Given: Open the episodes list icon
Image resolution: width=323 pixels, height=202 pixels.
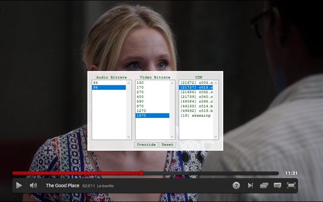Looking at the screenshot, I should pyautogui.click(x=264, y=185).
